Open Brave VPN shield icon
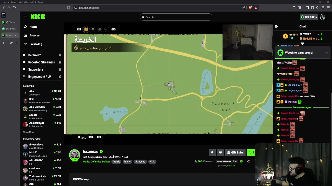The image size is (332, 186). point(323,8)
